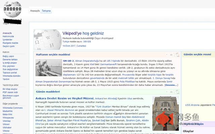Open the SM UB-3 article link
The height and width of the screenshot is (134, 215).
pyautogui.click(x=68, y=61)
